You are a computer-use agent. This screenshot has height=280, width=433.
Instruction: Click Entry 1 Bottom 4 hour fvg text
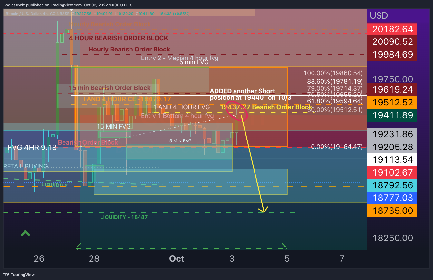click(x=178, y=116)
